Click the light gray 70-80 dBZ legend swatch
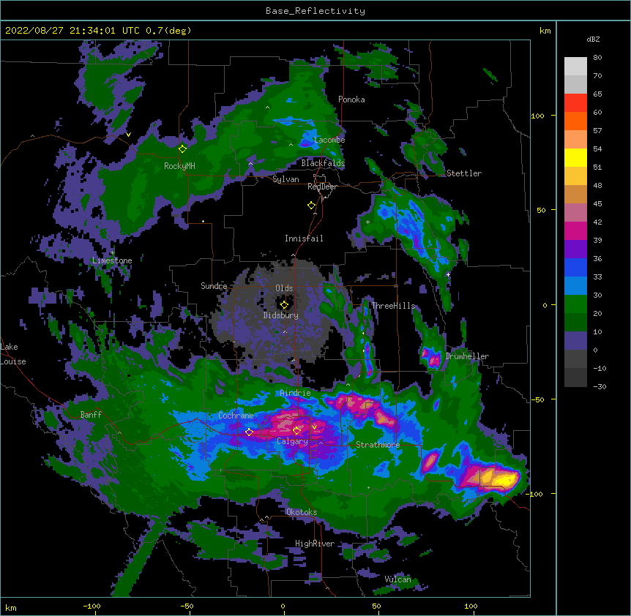The image size is (631, 616). [575, 67]
